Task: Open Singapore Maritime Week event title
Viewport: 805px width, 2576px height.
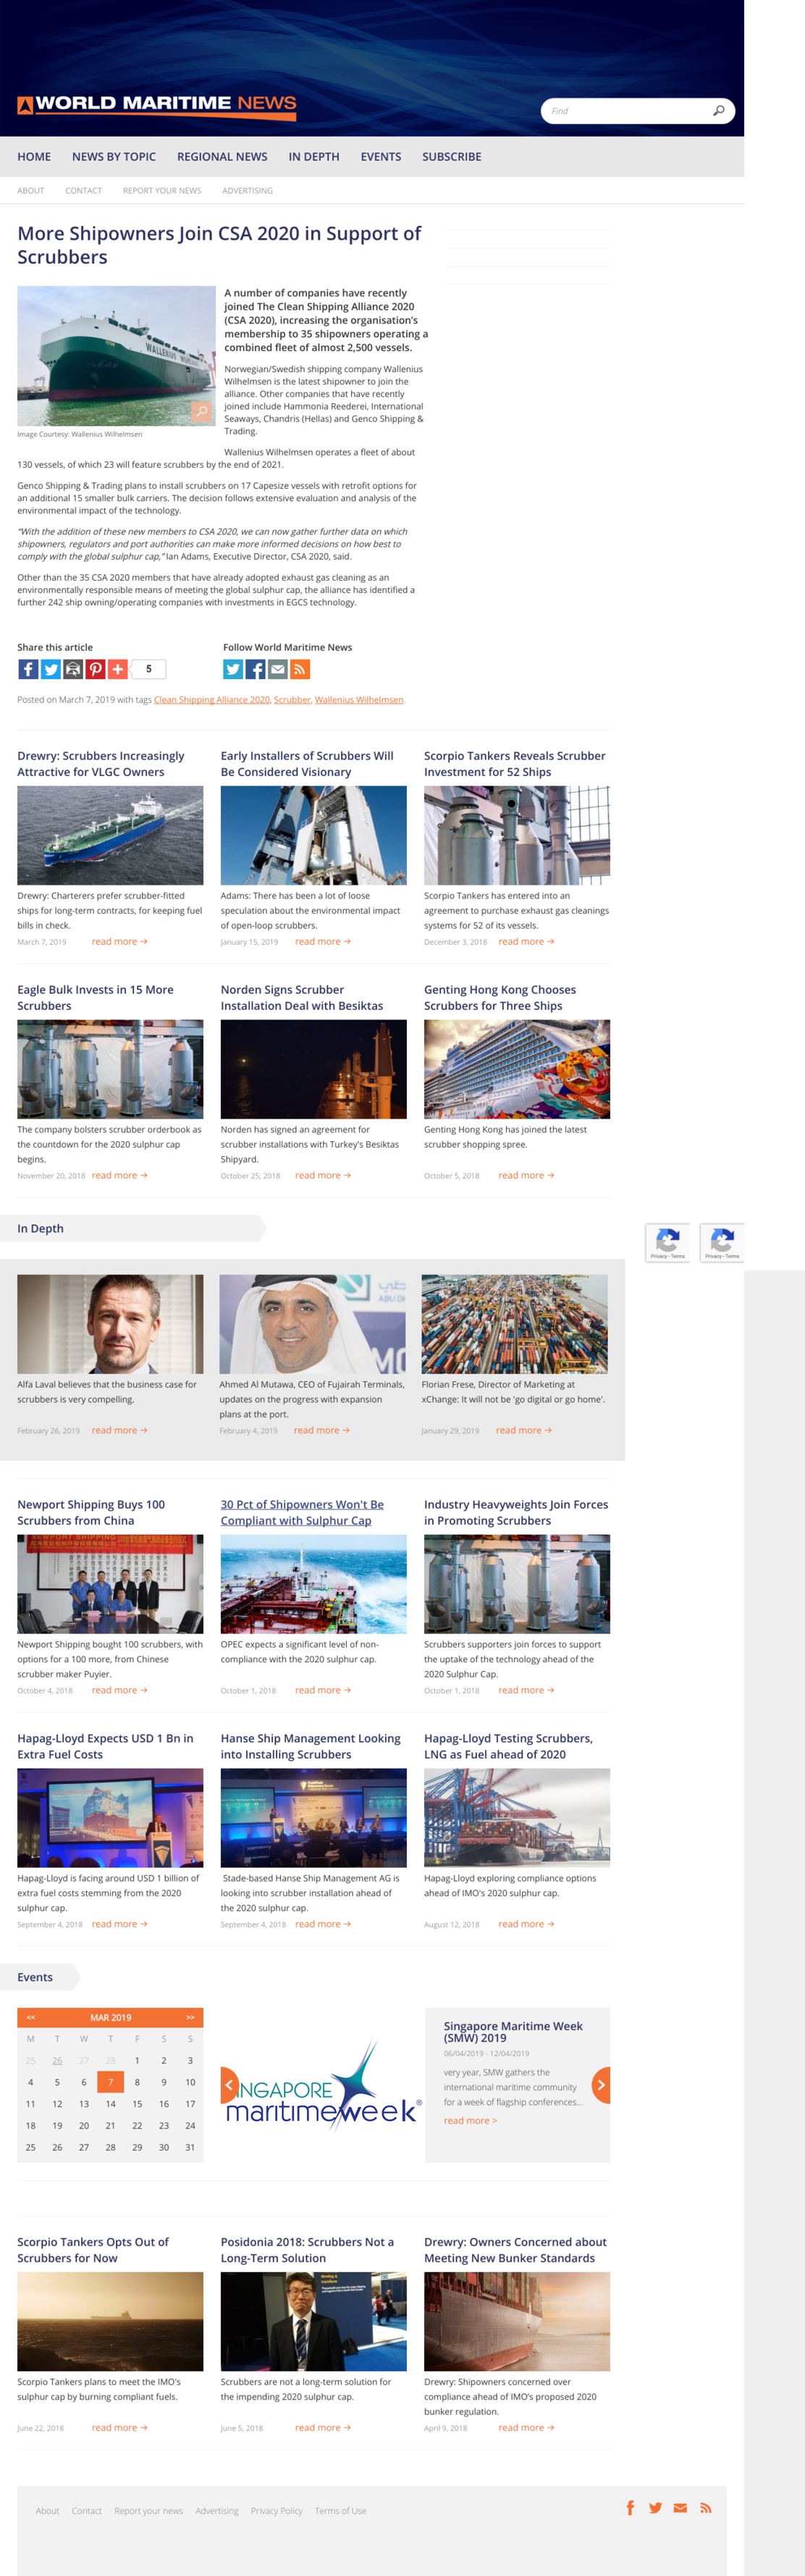Action: click(x=513, y=2032)
